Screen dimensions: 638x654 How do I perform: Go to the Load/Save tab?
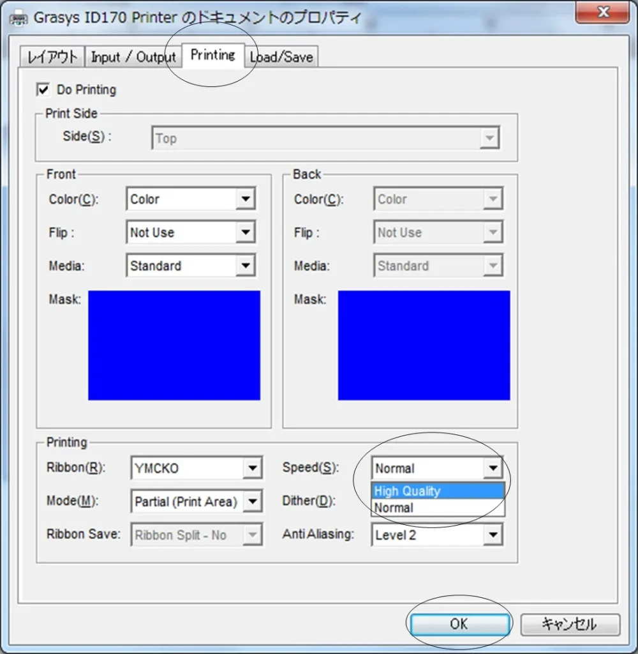click(282, 57)
